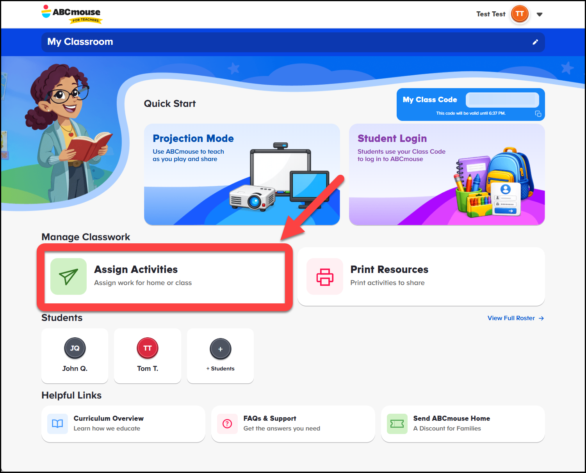Open the TT user avatar
The height and width of the screenshot is (473, 586).
(520, 14)
